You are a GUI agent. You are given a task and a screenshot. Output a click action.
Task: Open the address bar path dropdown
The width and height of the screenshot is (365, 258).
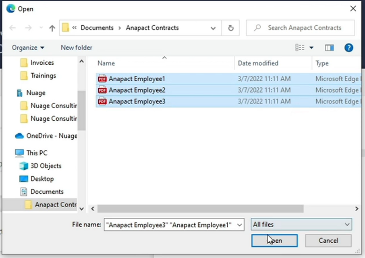(213, 28)
